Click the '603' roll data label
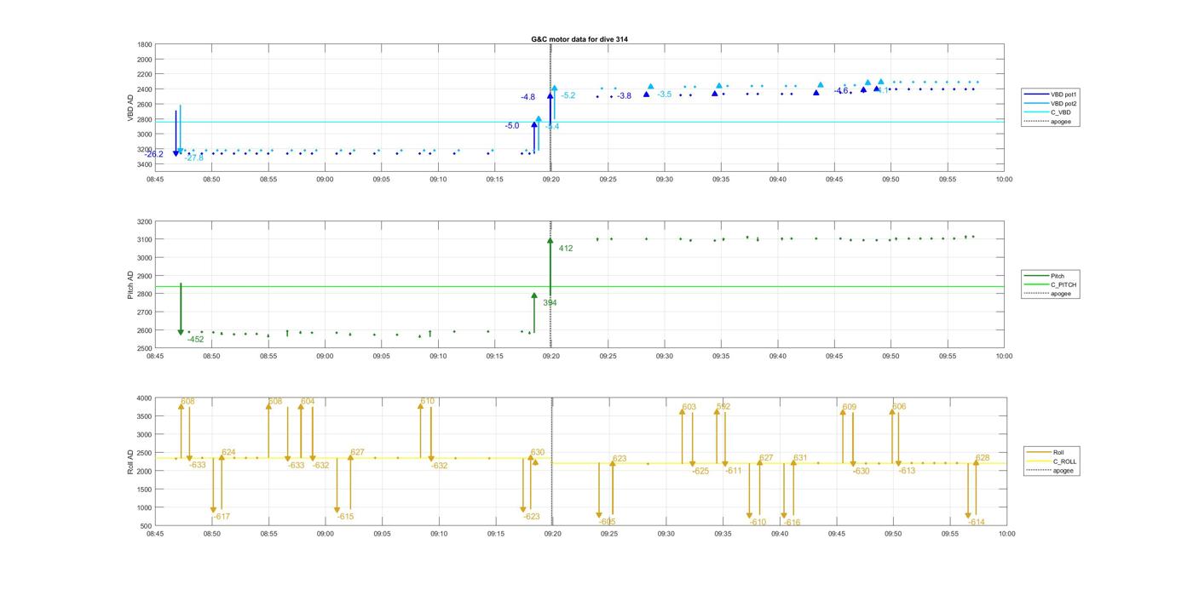 pyautogui.click(x=689, y=407)
